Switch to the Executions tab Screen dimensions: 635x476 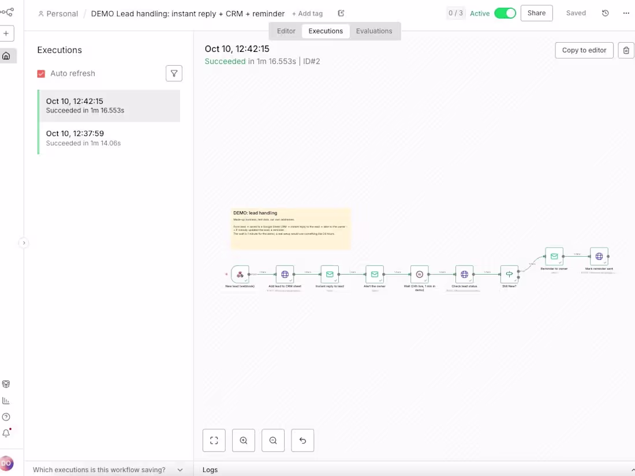[326, 31]
